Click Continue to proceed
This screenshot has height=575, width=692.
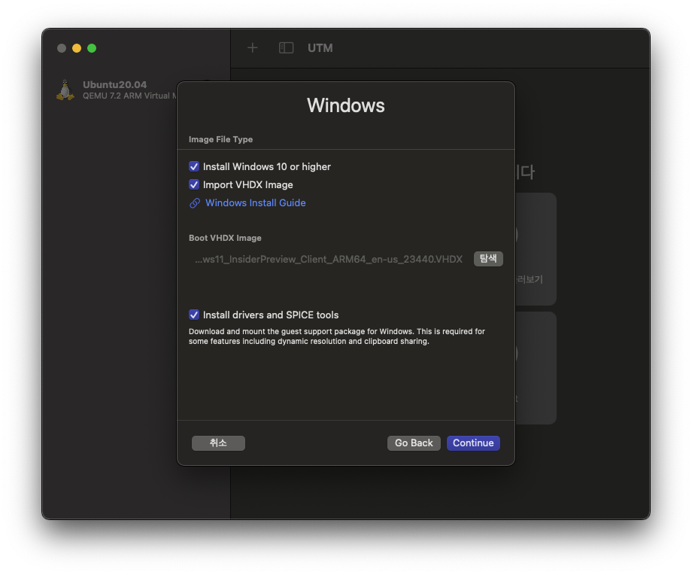(x=473, y=443)
